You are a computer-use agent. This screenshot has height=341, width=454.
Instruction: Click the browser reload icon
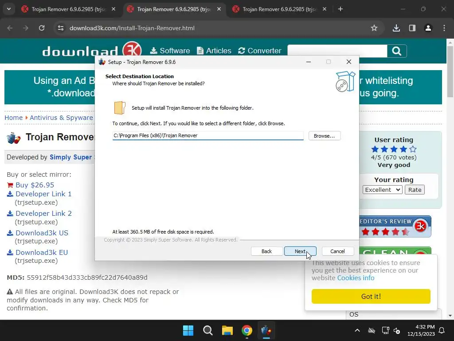[x=42, y=28]
